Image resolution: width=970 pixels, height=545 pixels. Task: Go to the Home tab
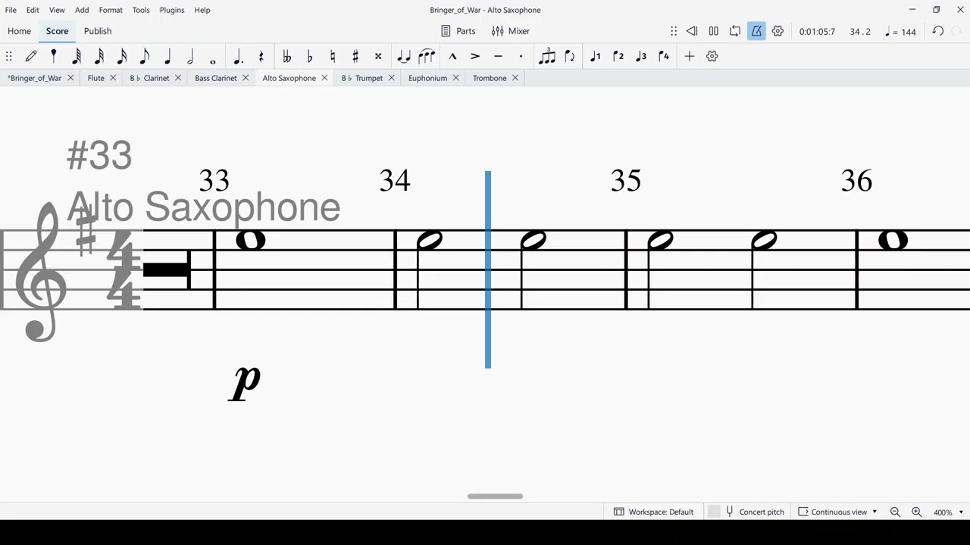tap(19, 31)
